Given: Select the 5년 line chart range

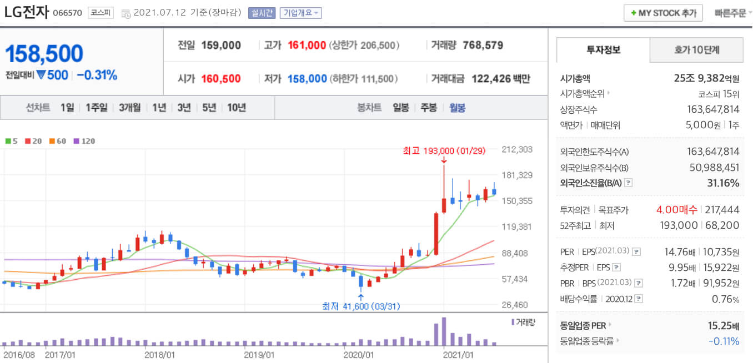Looking at the screenshot, I should pos(209,108).
